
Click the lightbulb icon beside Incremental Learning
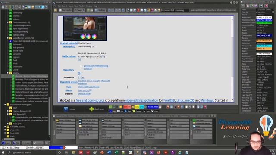click(x=159, y=10)
